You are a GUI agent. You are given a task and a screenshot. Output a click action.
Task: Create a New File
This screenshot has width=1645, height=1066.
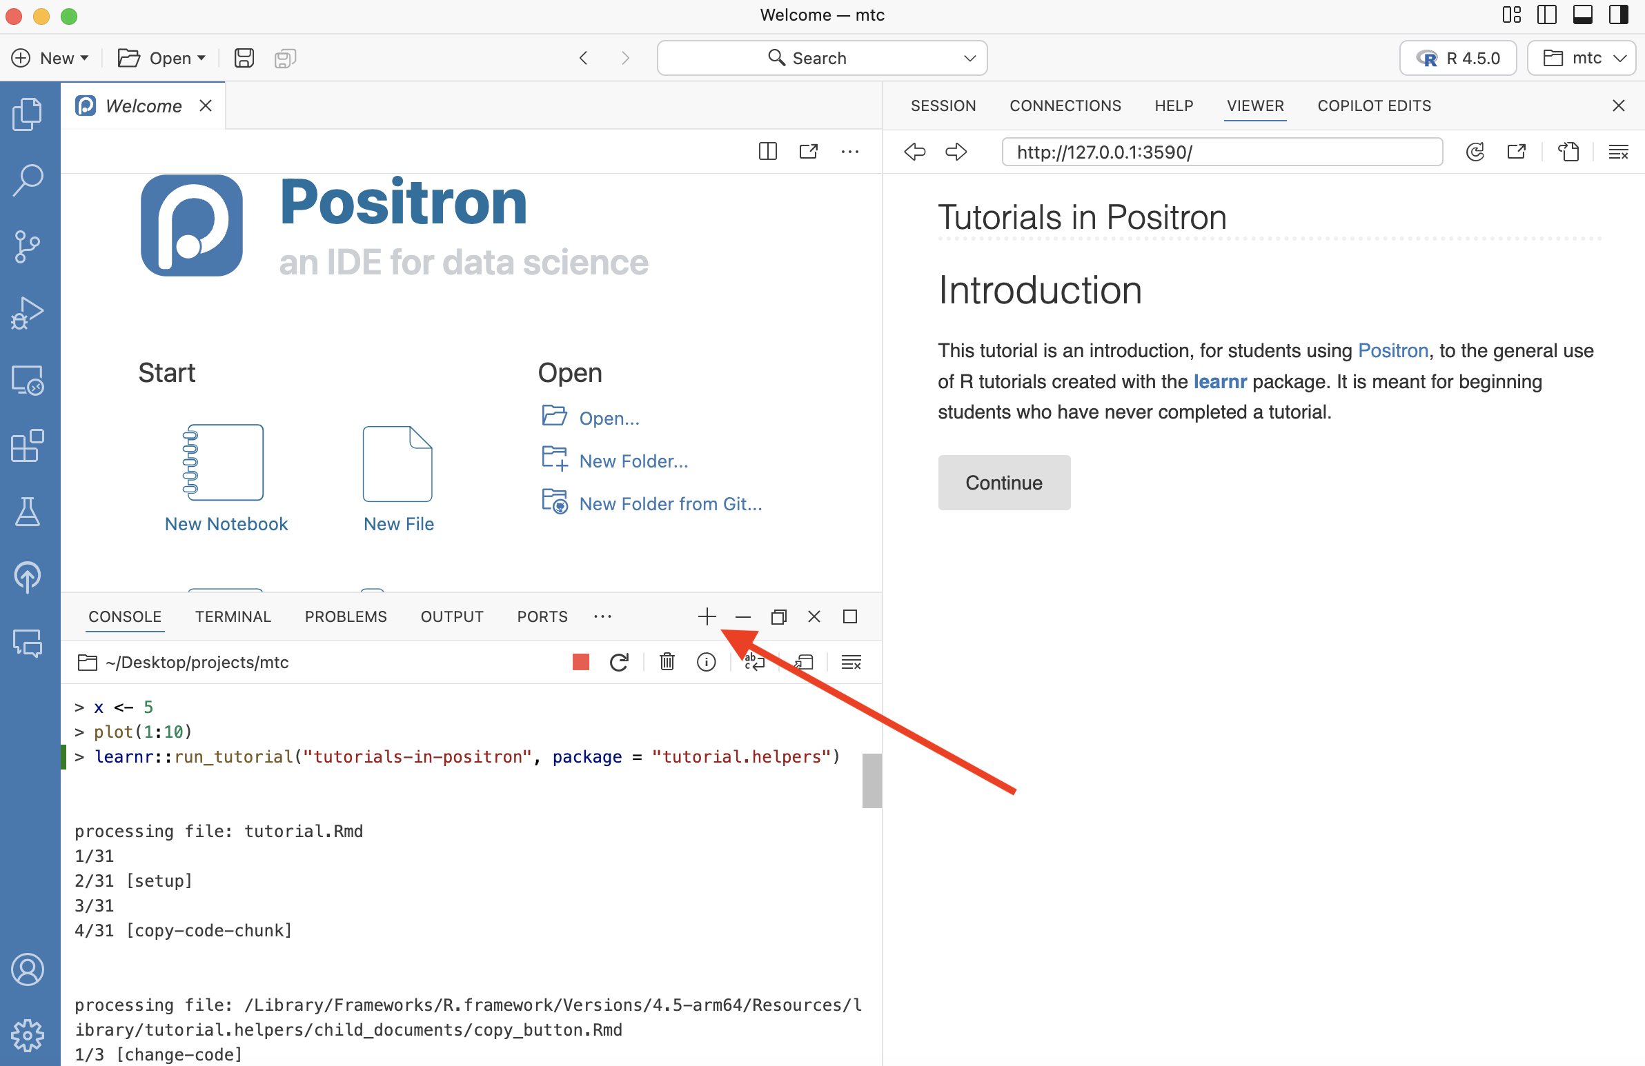398,478
